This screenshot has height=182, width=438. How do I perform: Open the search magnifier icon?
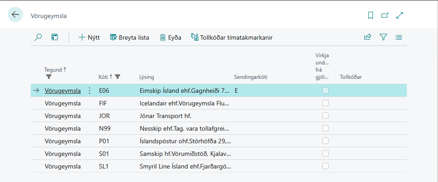38,37
